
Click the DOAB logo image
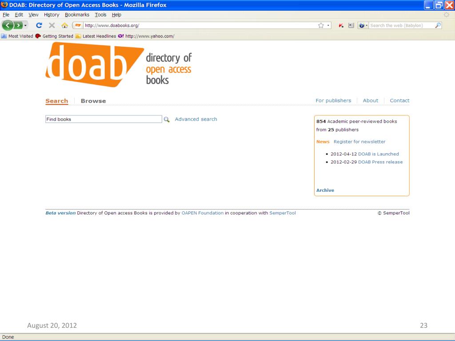click(118, 64)
